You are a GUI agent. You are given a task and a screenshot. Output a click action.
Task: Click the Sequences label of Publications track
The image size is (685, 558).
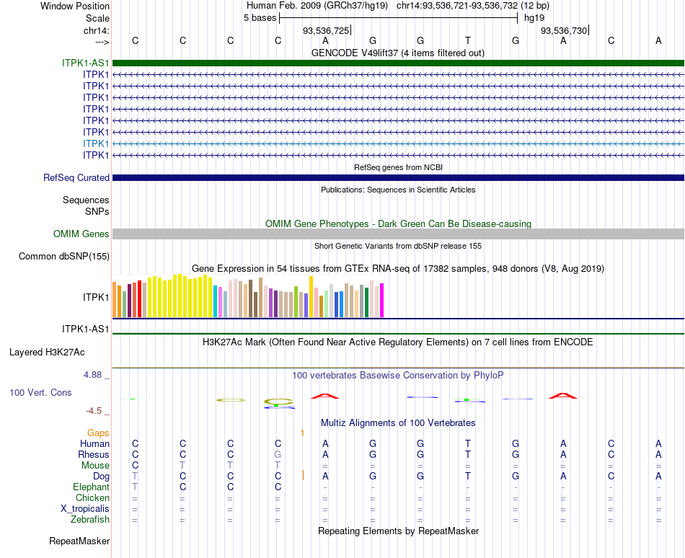point(86,200)
